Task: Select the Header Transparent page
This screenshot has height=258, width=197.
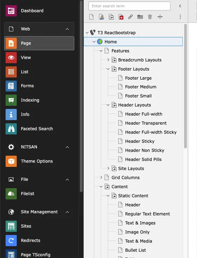Action: coord(146,123)
